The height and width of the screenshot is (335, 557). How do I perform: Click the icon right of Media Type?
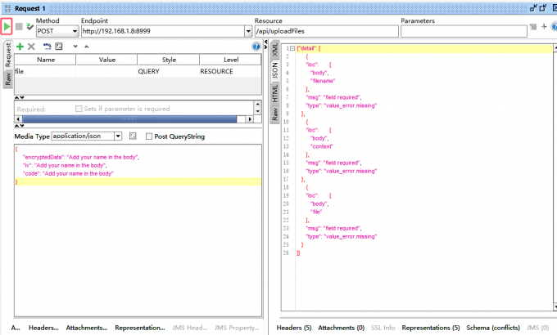[x=133, y=136]
